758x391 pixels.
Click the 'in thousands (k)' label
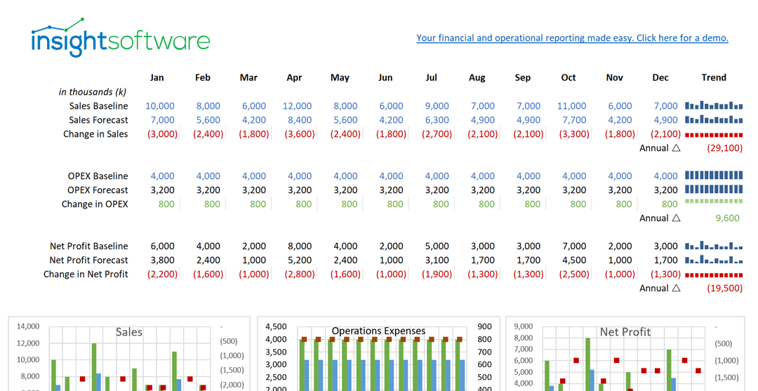[x=93, y=92]
